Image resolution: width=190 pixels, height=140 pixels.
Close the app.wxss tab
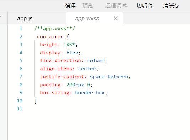point(116,19)
